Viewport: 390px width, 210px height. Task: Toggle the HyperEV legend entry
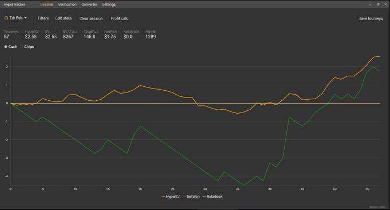(170, 197)
